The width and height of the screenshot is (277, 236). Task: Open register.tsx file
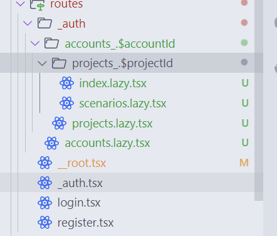[x=85, y=223]
